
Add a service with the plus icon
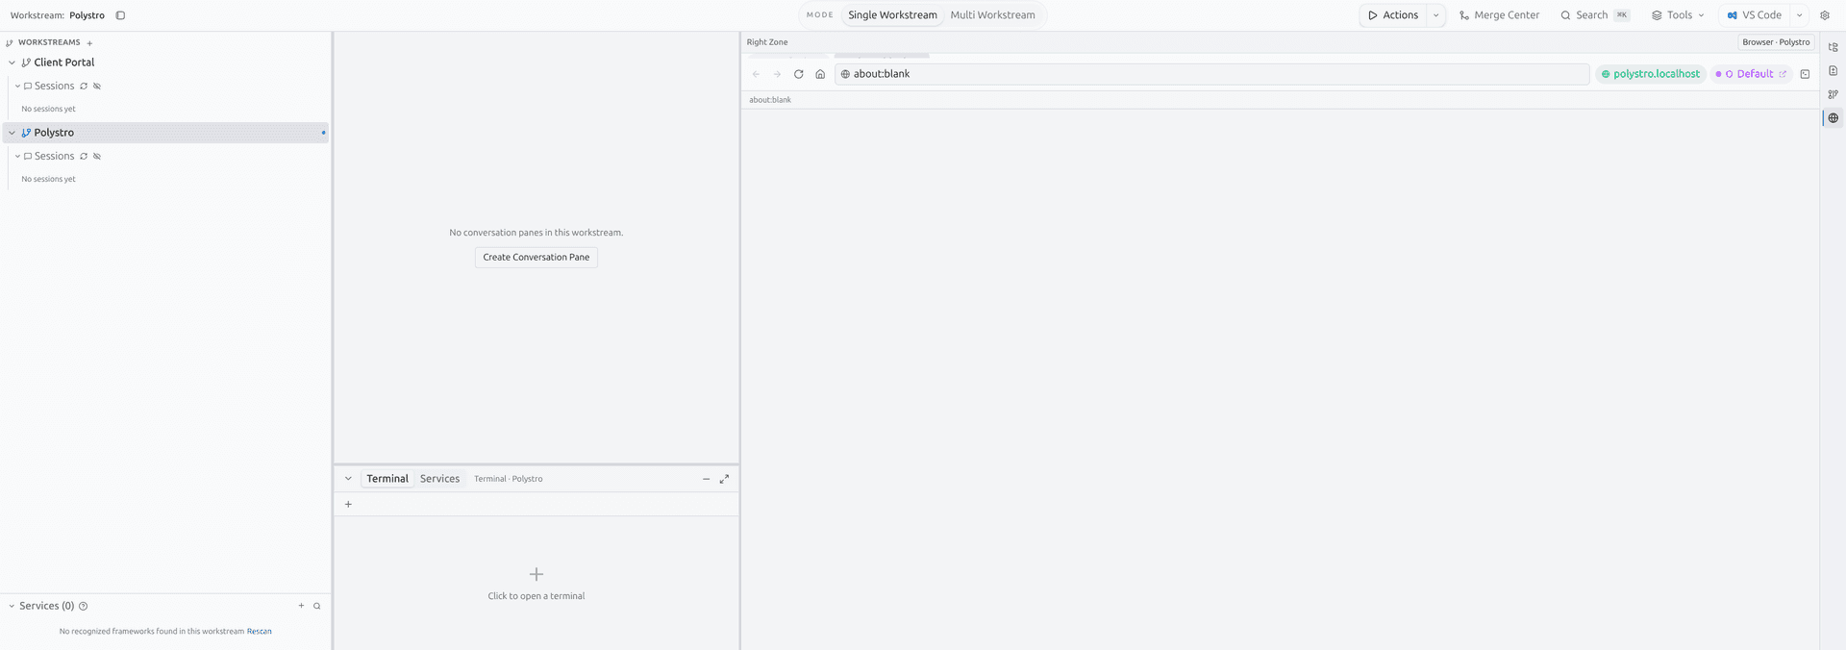tap(301, 606)
